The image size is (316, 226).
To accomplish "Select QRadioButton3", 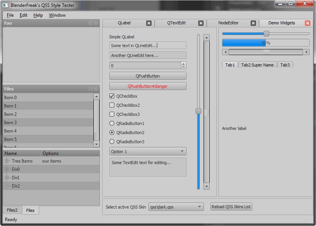I will click(x=112, y=142).
